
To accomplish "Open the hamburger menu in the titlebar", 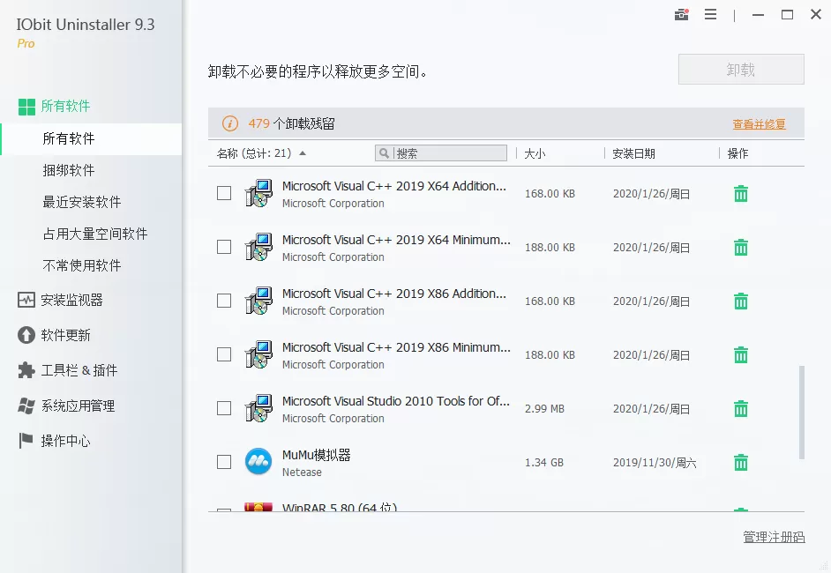I will coord(711,14).
